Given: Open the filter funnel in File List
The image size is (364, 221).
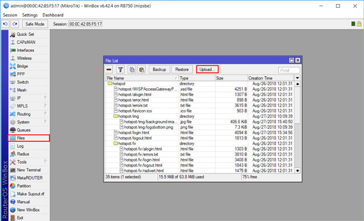Looking at the screenshot, I should pos(120,69).
